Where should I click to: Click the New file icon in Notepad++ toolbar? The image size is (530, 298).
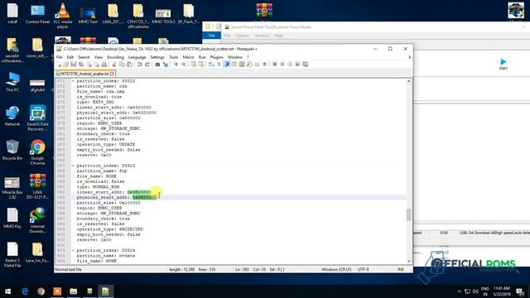60,65
